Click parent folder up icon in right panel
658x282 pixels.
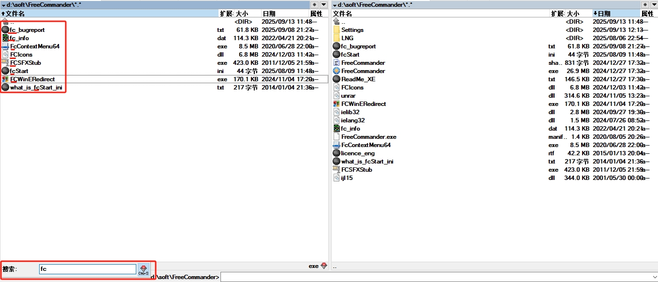pyautogui.click(x=337, y=22)
